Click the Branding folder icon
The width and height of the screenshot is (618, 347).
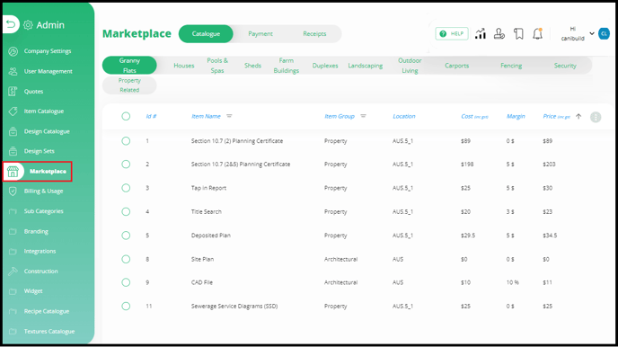[x=13, y=231]
